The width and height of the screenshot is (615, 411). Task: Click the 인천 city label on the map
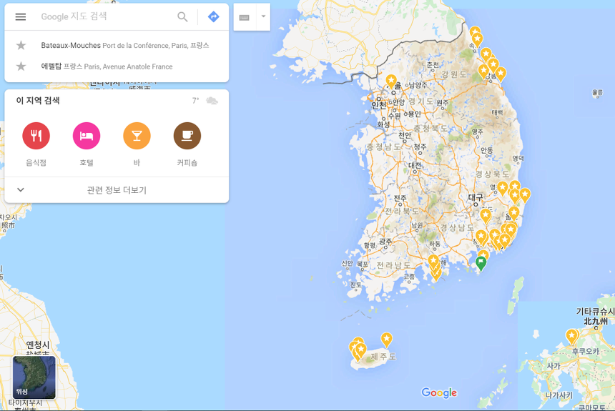click(x=378, y=105)
